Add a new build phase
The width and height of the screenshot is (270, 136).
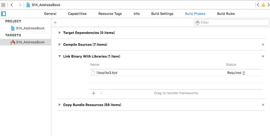tap(55, 22)
